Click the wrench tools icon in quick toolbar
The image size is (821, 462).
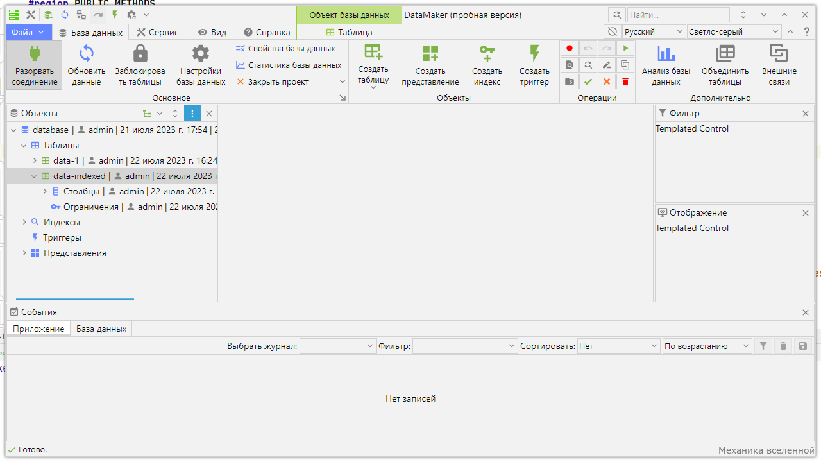[x=30, y=15]
